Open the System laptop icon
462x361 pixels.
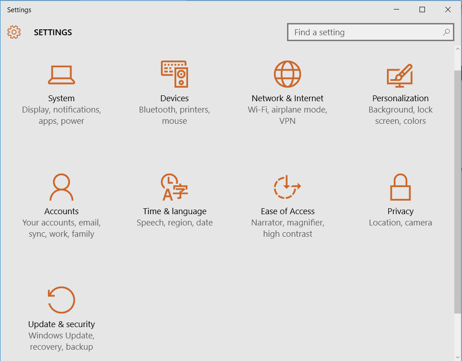pyautogui.click(x=61, y=75)
